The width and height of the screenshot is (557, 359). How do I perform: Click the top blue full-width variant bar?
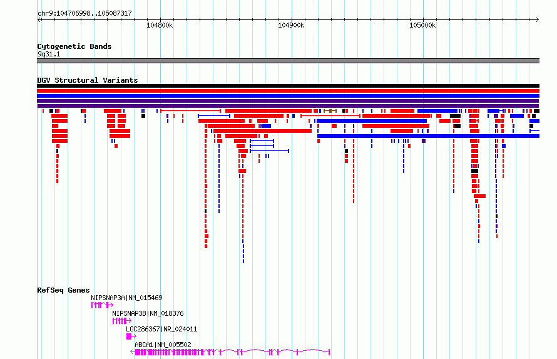[288, 96]
